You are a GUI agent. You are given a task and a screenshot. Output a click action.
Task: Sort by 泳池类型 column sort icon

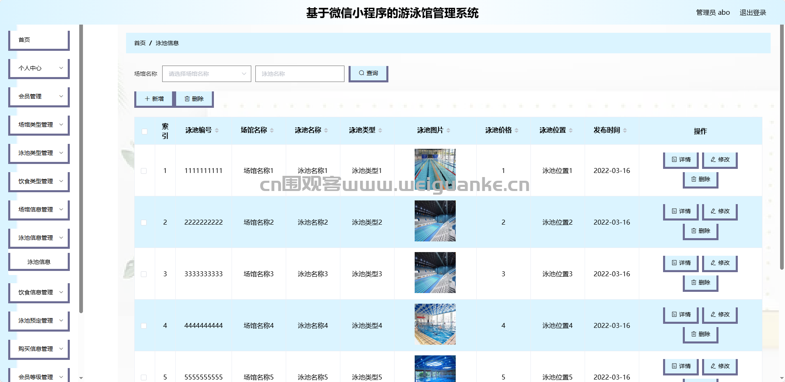(x=380, y=130)
